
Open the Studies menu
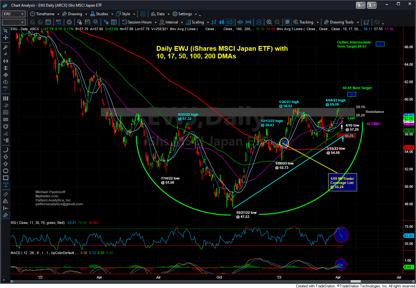click(x=99, y=14)
